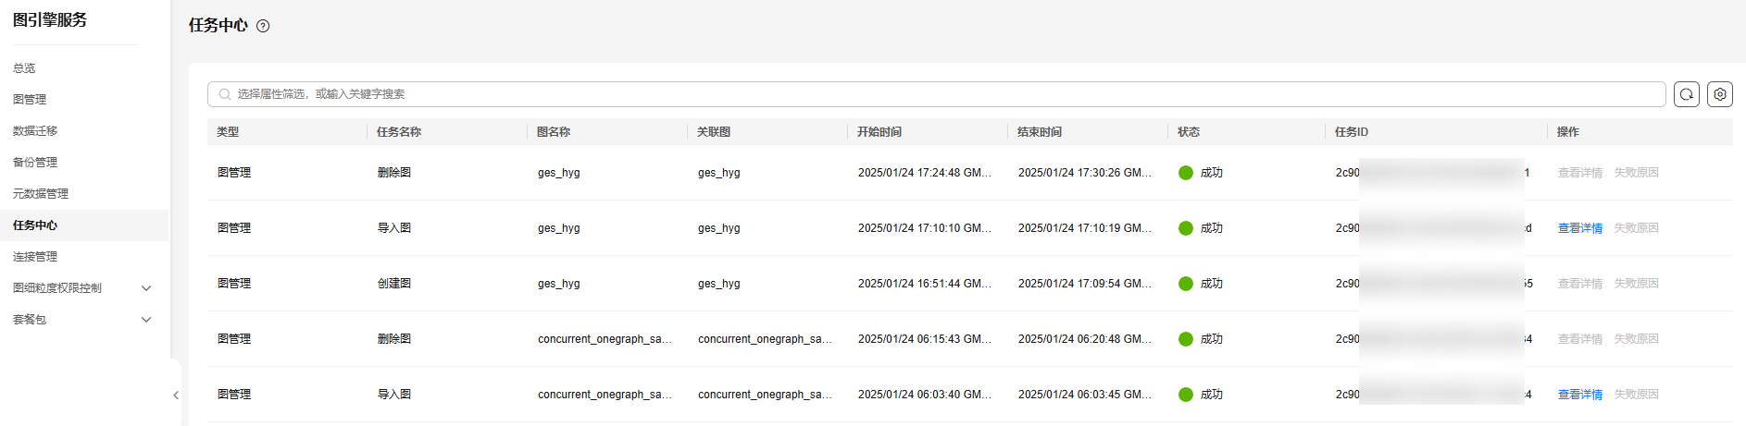The height and width of the screenshot is (426, 1746).
Task: Focus the attribute filter search field
Action: point(936,94)
